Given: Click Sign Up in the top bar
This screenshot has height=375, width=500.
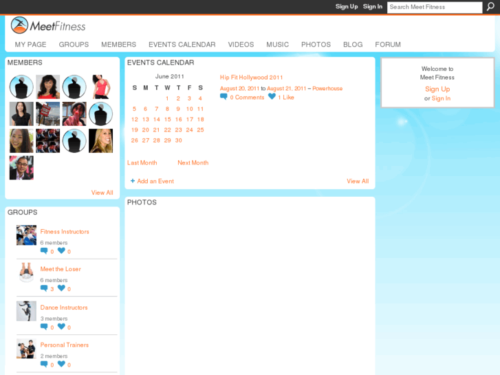Looking at the screenshot, I should pyautogui.click(x=347, y=7).
